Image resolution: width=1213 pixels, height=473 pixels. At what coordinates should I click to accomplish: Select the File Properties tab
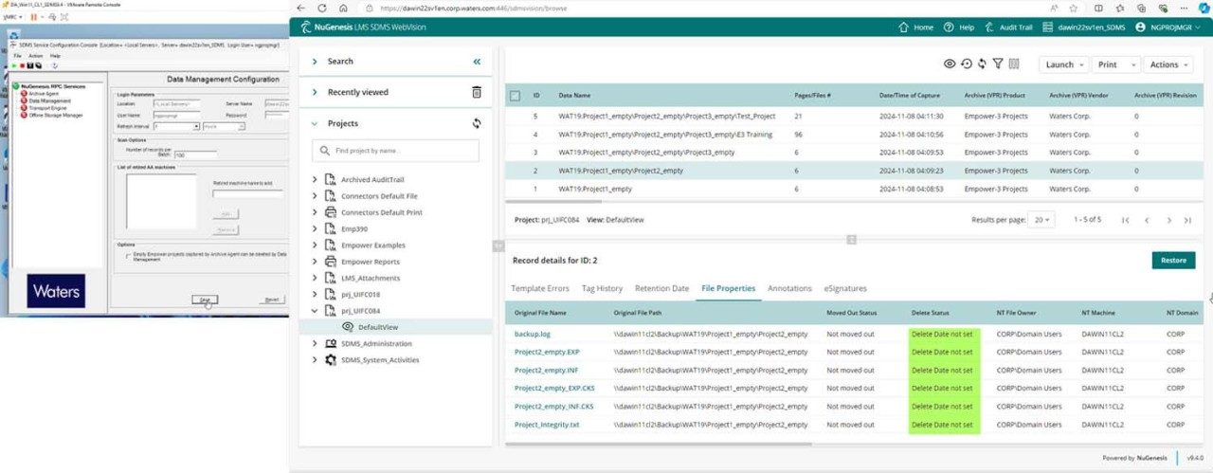pos(728,288)
